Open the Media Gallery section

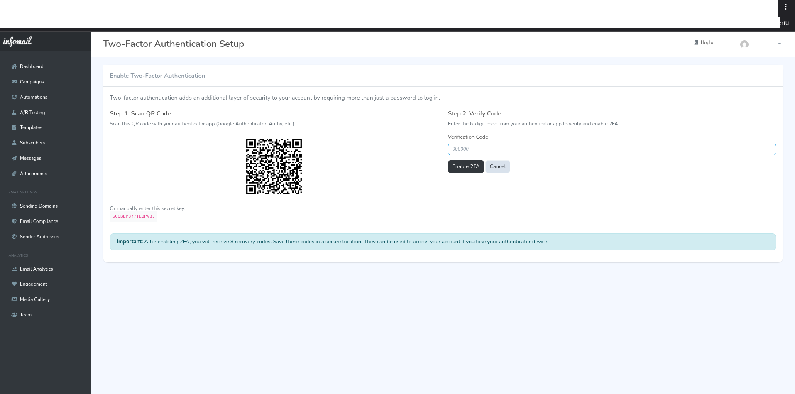point(34,299)
